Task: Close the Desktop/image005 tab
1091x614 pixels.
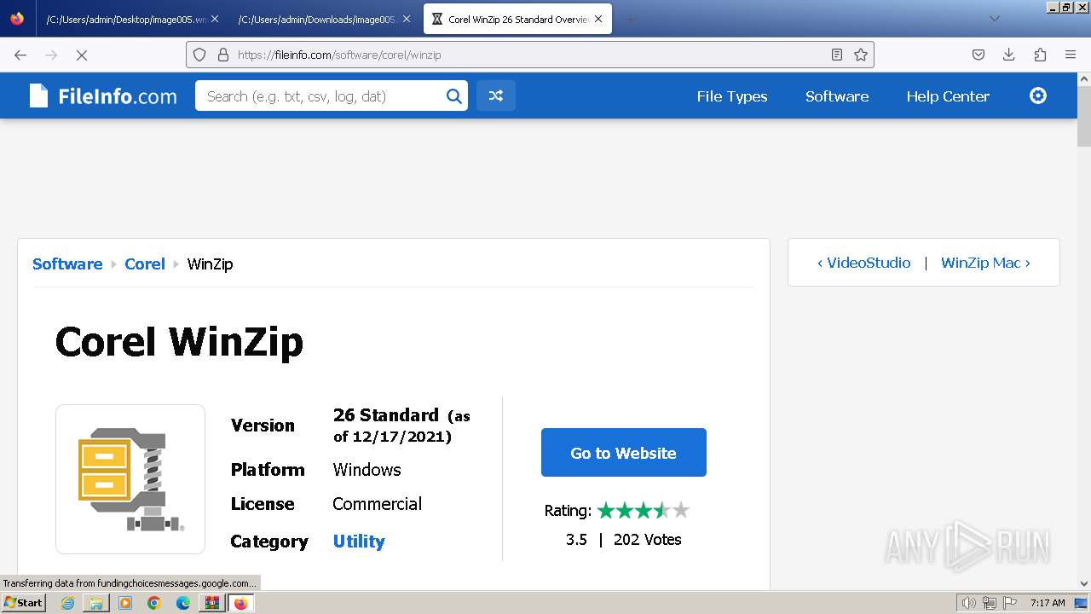Action: pyautogui.click(x=215, y=19)
